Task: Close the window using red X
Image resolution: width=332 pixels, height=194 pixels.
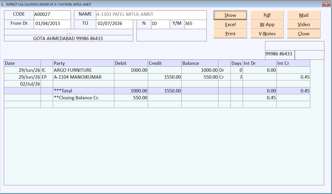Action: pos(326,4)
